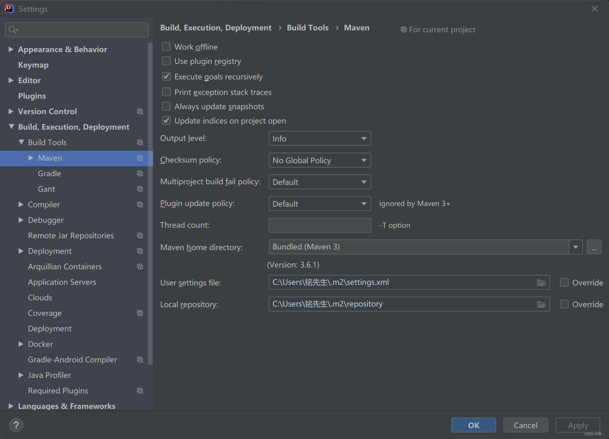Click the Compiler settings icon

(140, 205)
